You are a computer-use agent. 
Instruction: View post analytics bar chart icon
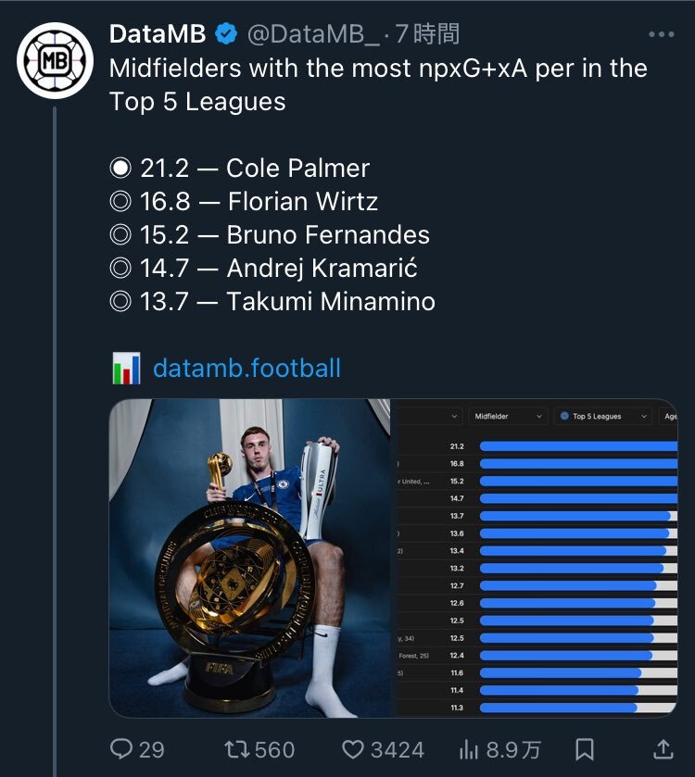(469, 749)
